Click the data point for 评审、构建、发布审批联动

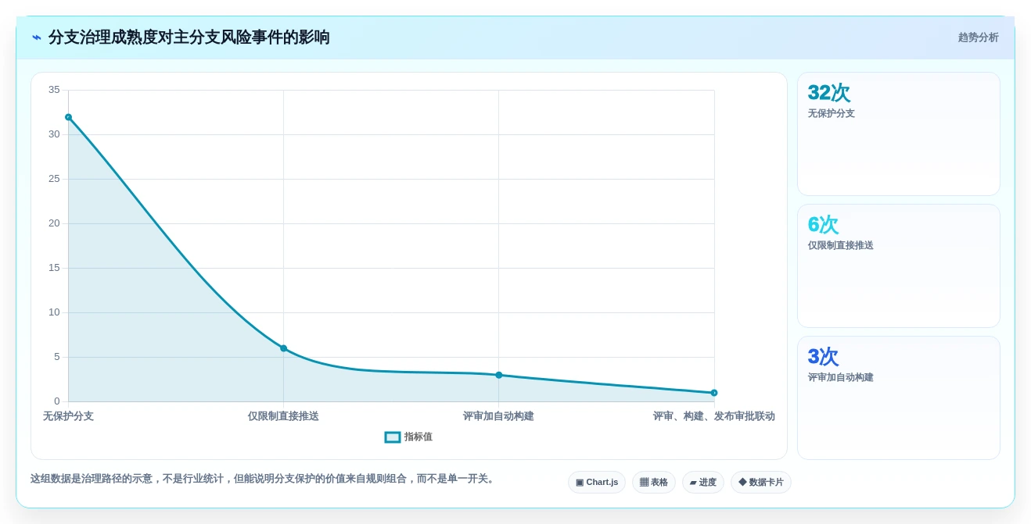coord(714,393)
